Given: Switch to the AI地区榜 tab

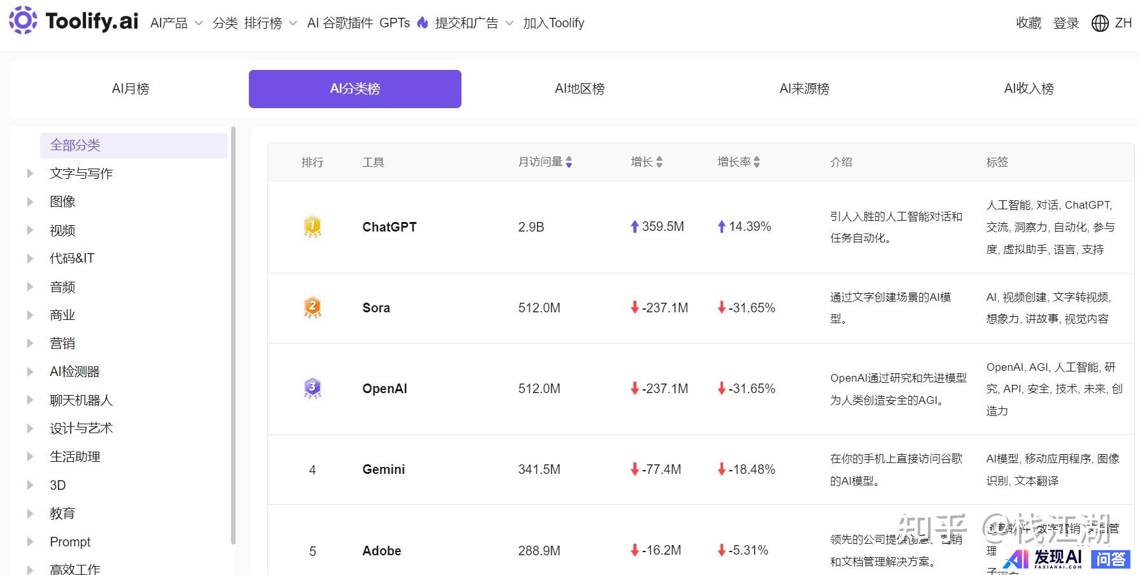Looking at the screenshot, I should pos(580,89).
